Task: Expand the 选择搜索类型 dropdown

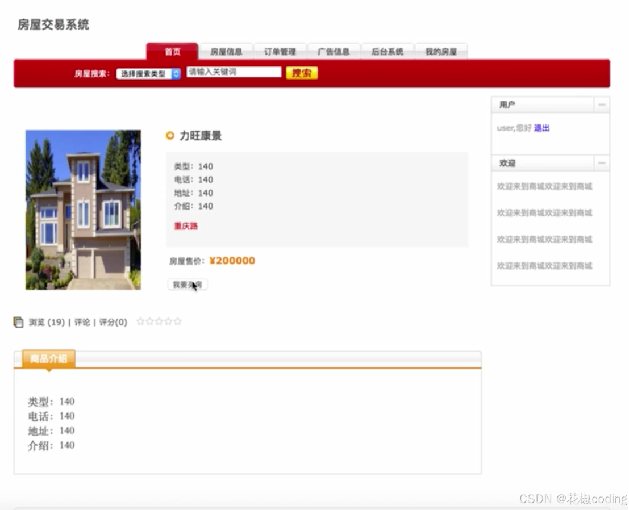Action: coord(148,74)
